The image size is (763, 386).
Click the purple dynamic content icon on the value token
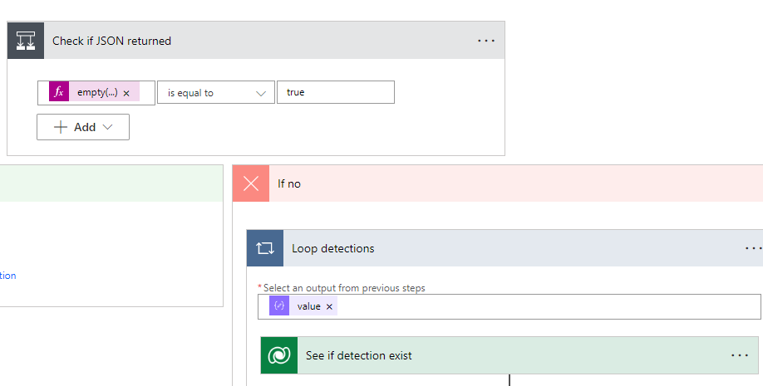tap(279, 306)
